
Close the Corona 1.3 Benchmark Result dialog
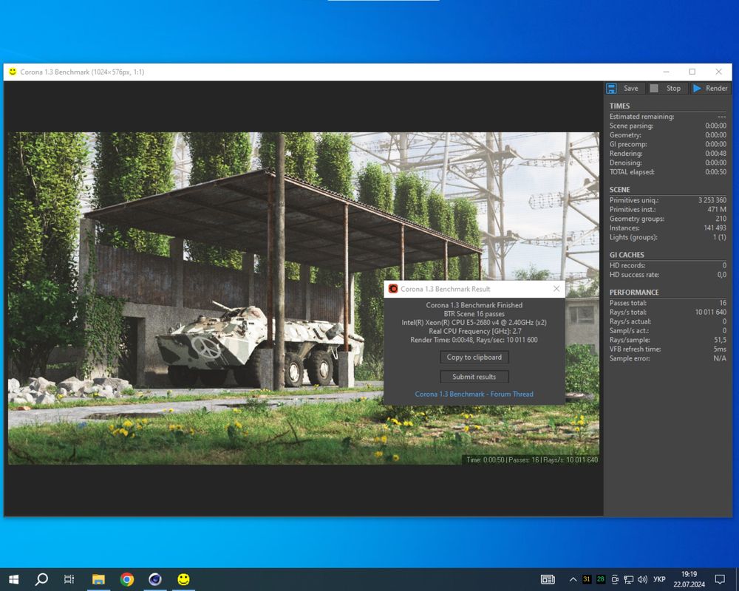pos(556,288)
